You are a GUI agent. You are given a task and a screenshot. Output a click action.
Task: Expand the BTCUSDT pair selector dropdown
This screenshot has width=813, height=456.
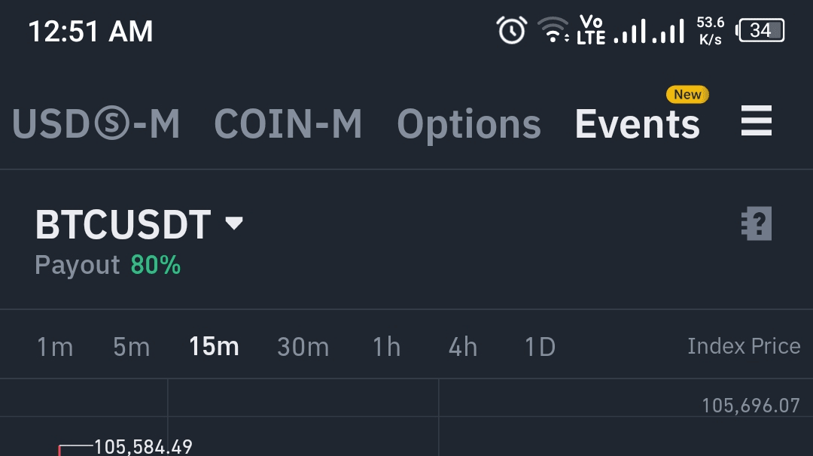coord(235,223)
